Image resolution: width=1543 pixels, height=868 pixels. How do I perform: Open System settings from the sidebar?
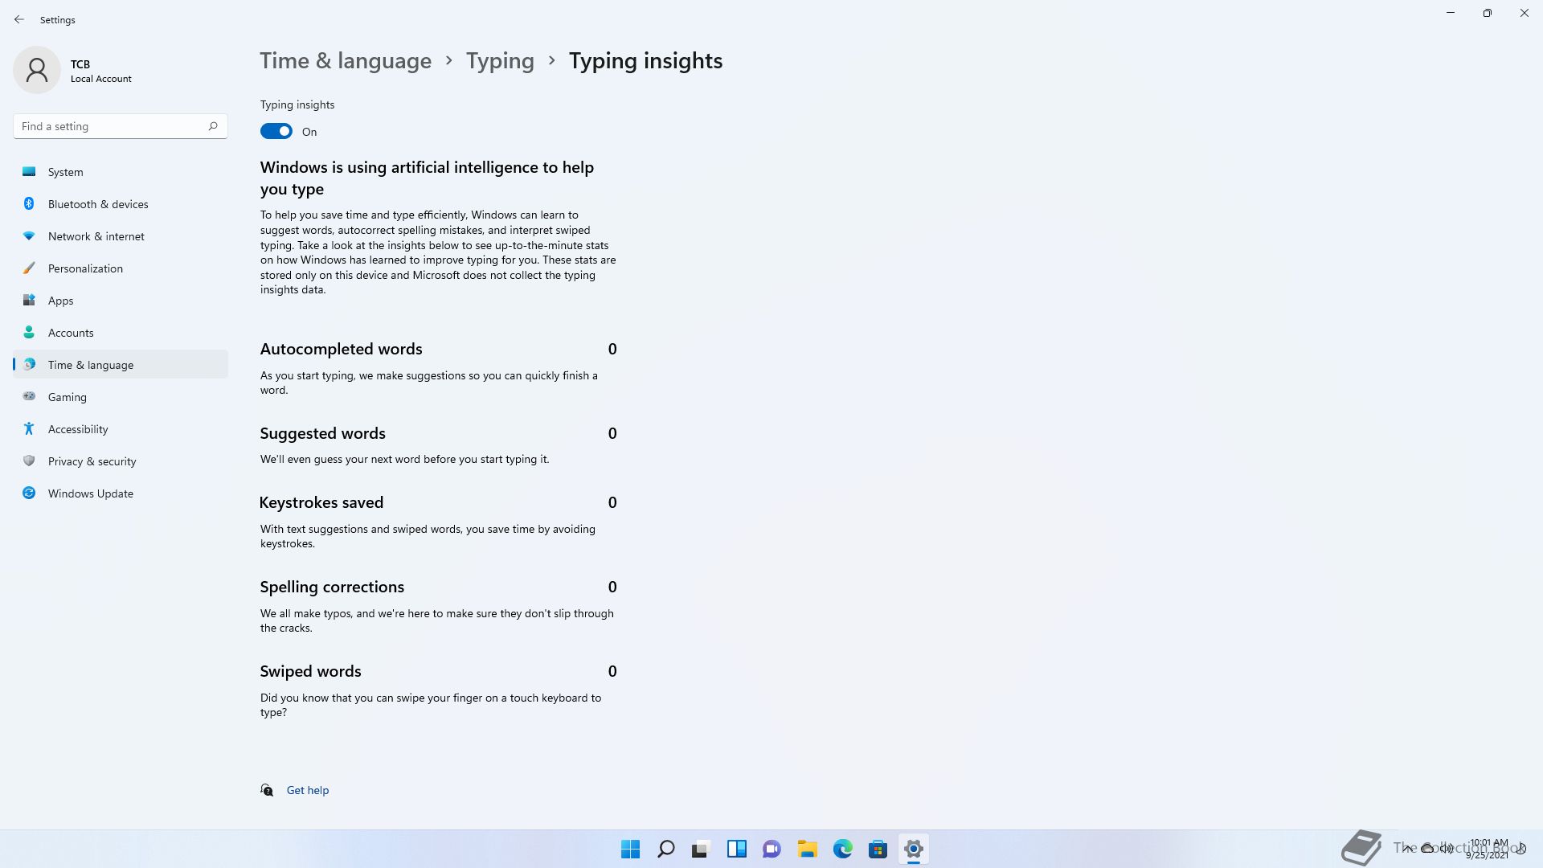point(121,172)
